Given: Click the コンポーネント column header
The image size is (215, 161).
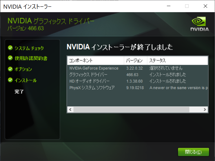Looking at the screenshot, I should point(96,60).
